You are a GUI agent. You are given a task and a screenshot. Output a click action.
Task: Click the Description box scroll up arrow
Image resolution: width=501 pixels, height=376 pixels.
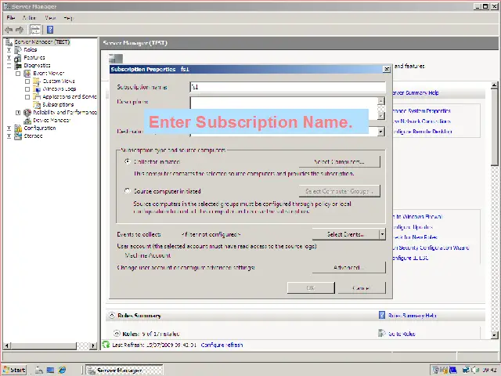380,101
